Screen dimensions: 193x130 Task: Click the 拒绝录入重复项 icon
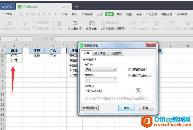(103, 29)
